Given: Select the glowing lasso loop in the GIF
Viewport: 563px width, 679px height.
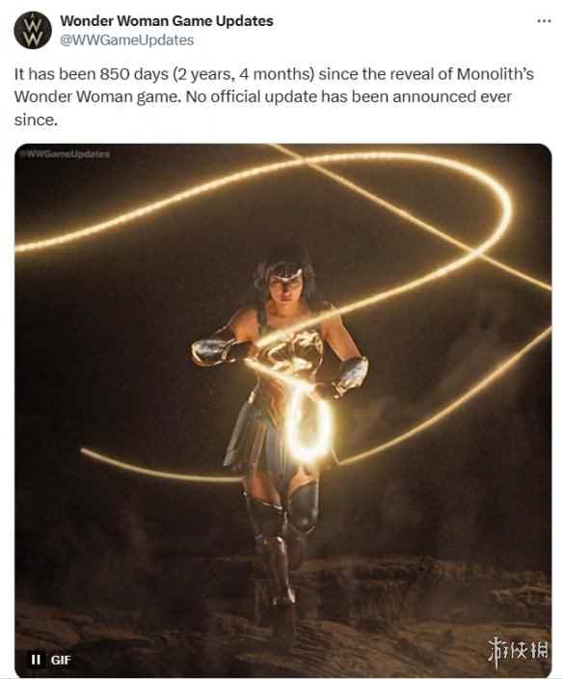Looking at the screenshot, I should [309, 423].
